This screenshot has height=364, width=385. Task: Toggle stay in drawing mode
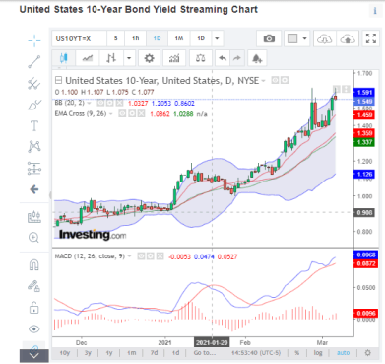click(34, 286)
